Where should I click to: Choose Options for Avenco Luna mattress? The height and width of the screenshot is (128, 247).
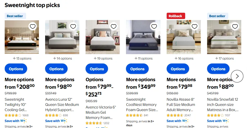56,69
